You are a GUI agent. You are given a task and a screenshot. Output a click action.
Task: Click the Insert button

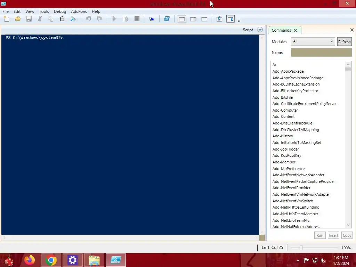tap(333, 235)
